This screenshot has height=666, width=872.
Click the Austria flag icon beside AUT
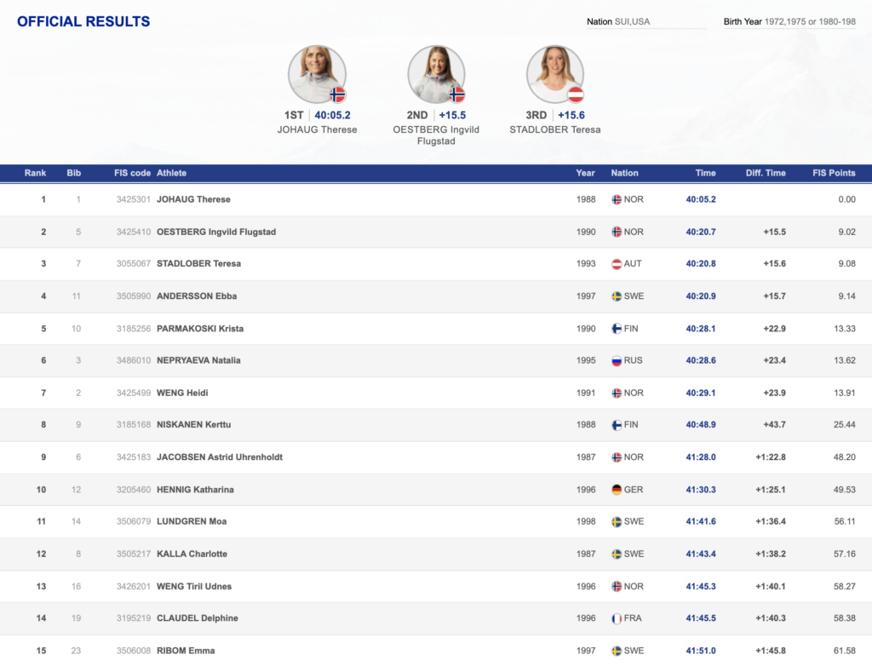[617, 264]
